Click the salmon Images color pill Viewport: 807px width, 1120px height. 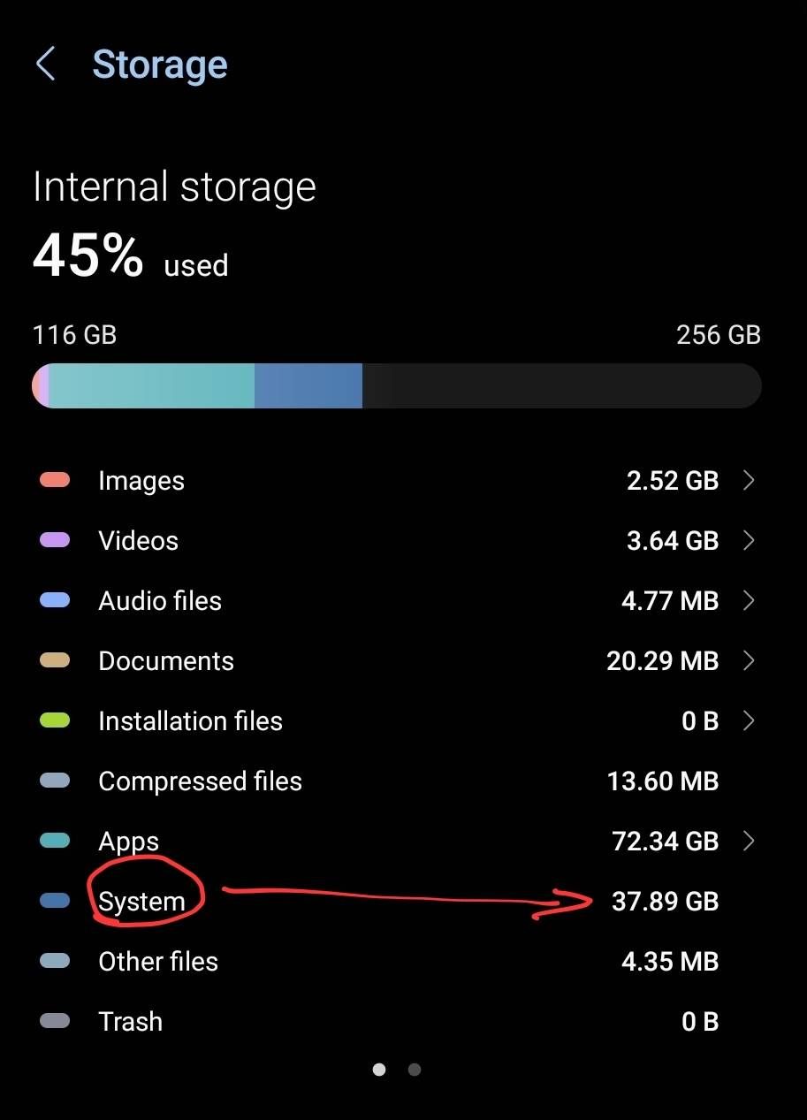pos(55,480)
